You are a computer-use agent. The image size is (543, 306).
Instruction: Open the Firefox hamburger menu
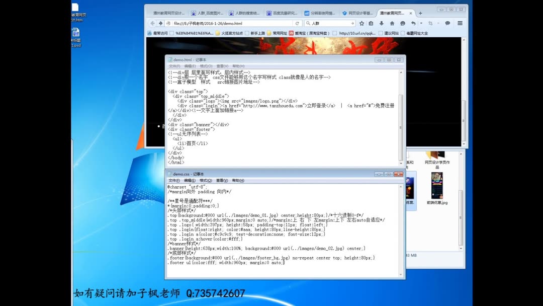coord(460,23)
